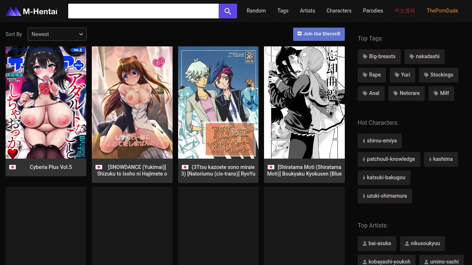Click the magnifying glass search button

228,11
